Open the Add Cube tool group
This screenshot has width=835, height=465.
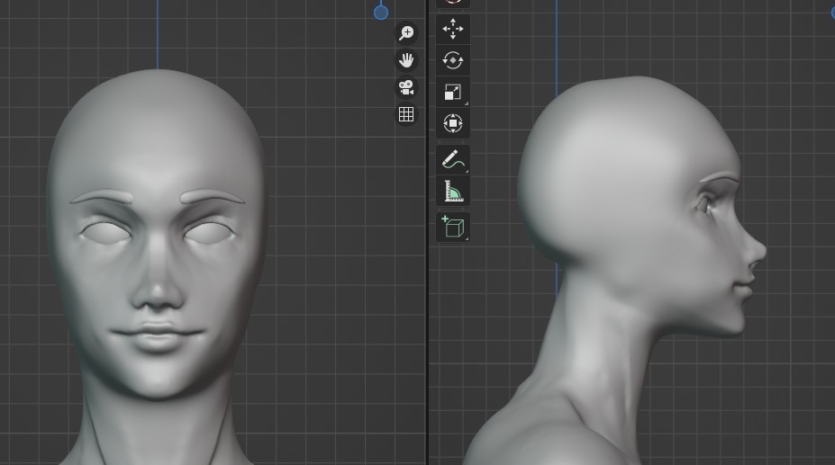point(453,227)
